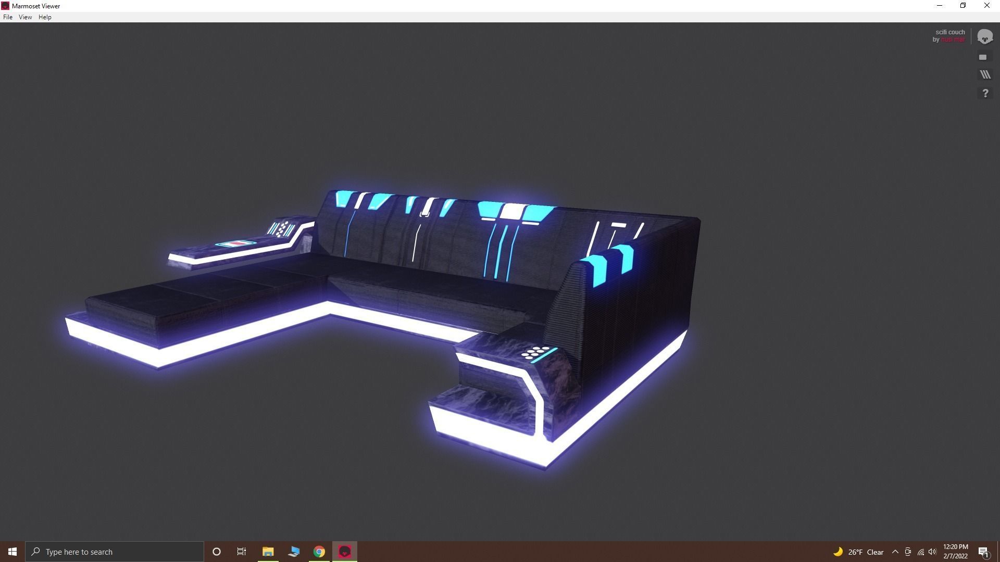Click Marmoset Viewer title bar app icon
The image size is (1000, 562).
[5, 6]
